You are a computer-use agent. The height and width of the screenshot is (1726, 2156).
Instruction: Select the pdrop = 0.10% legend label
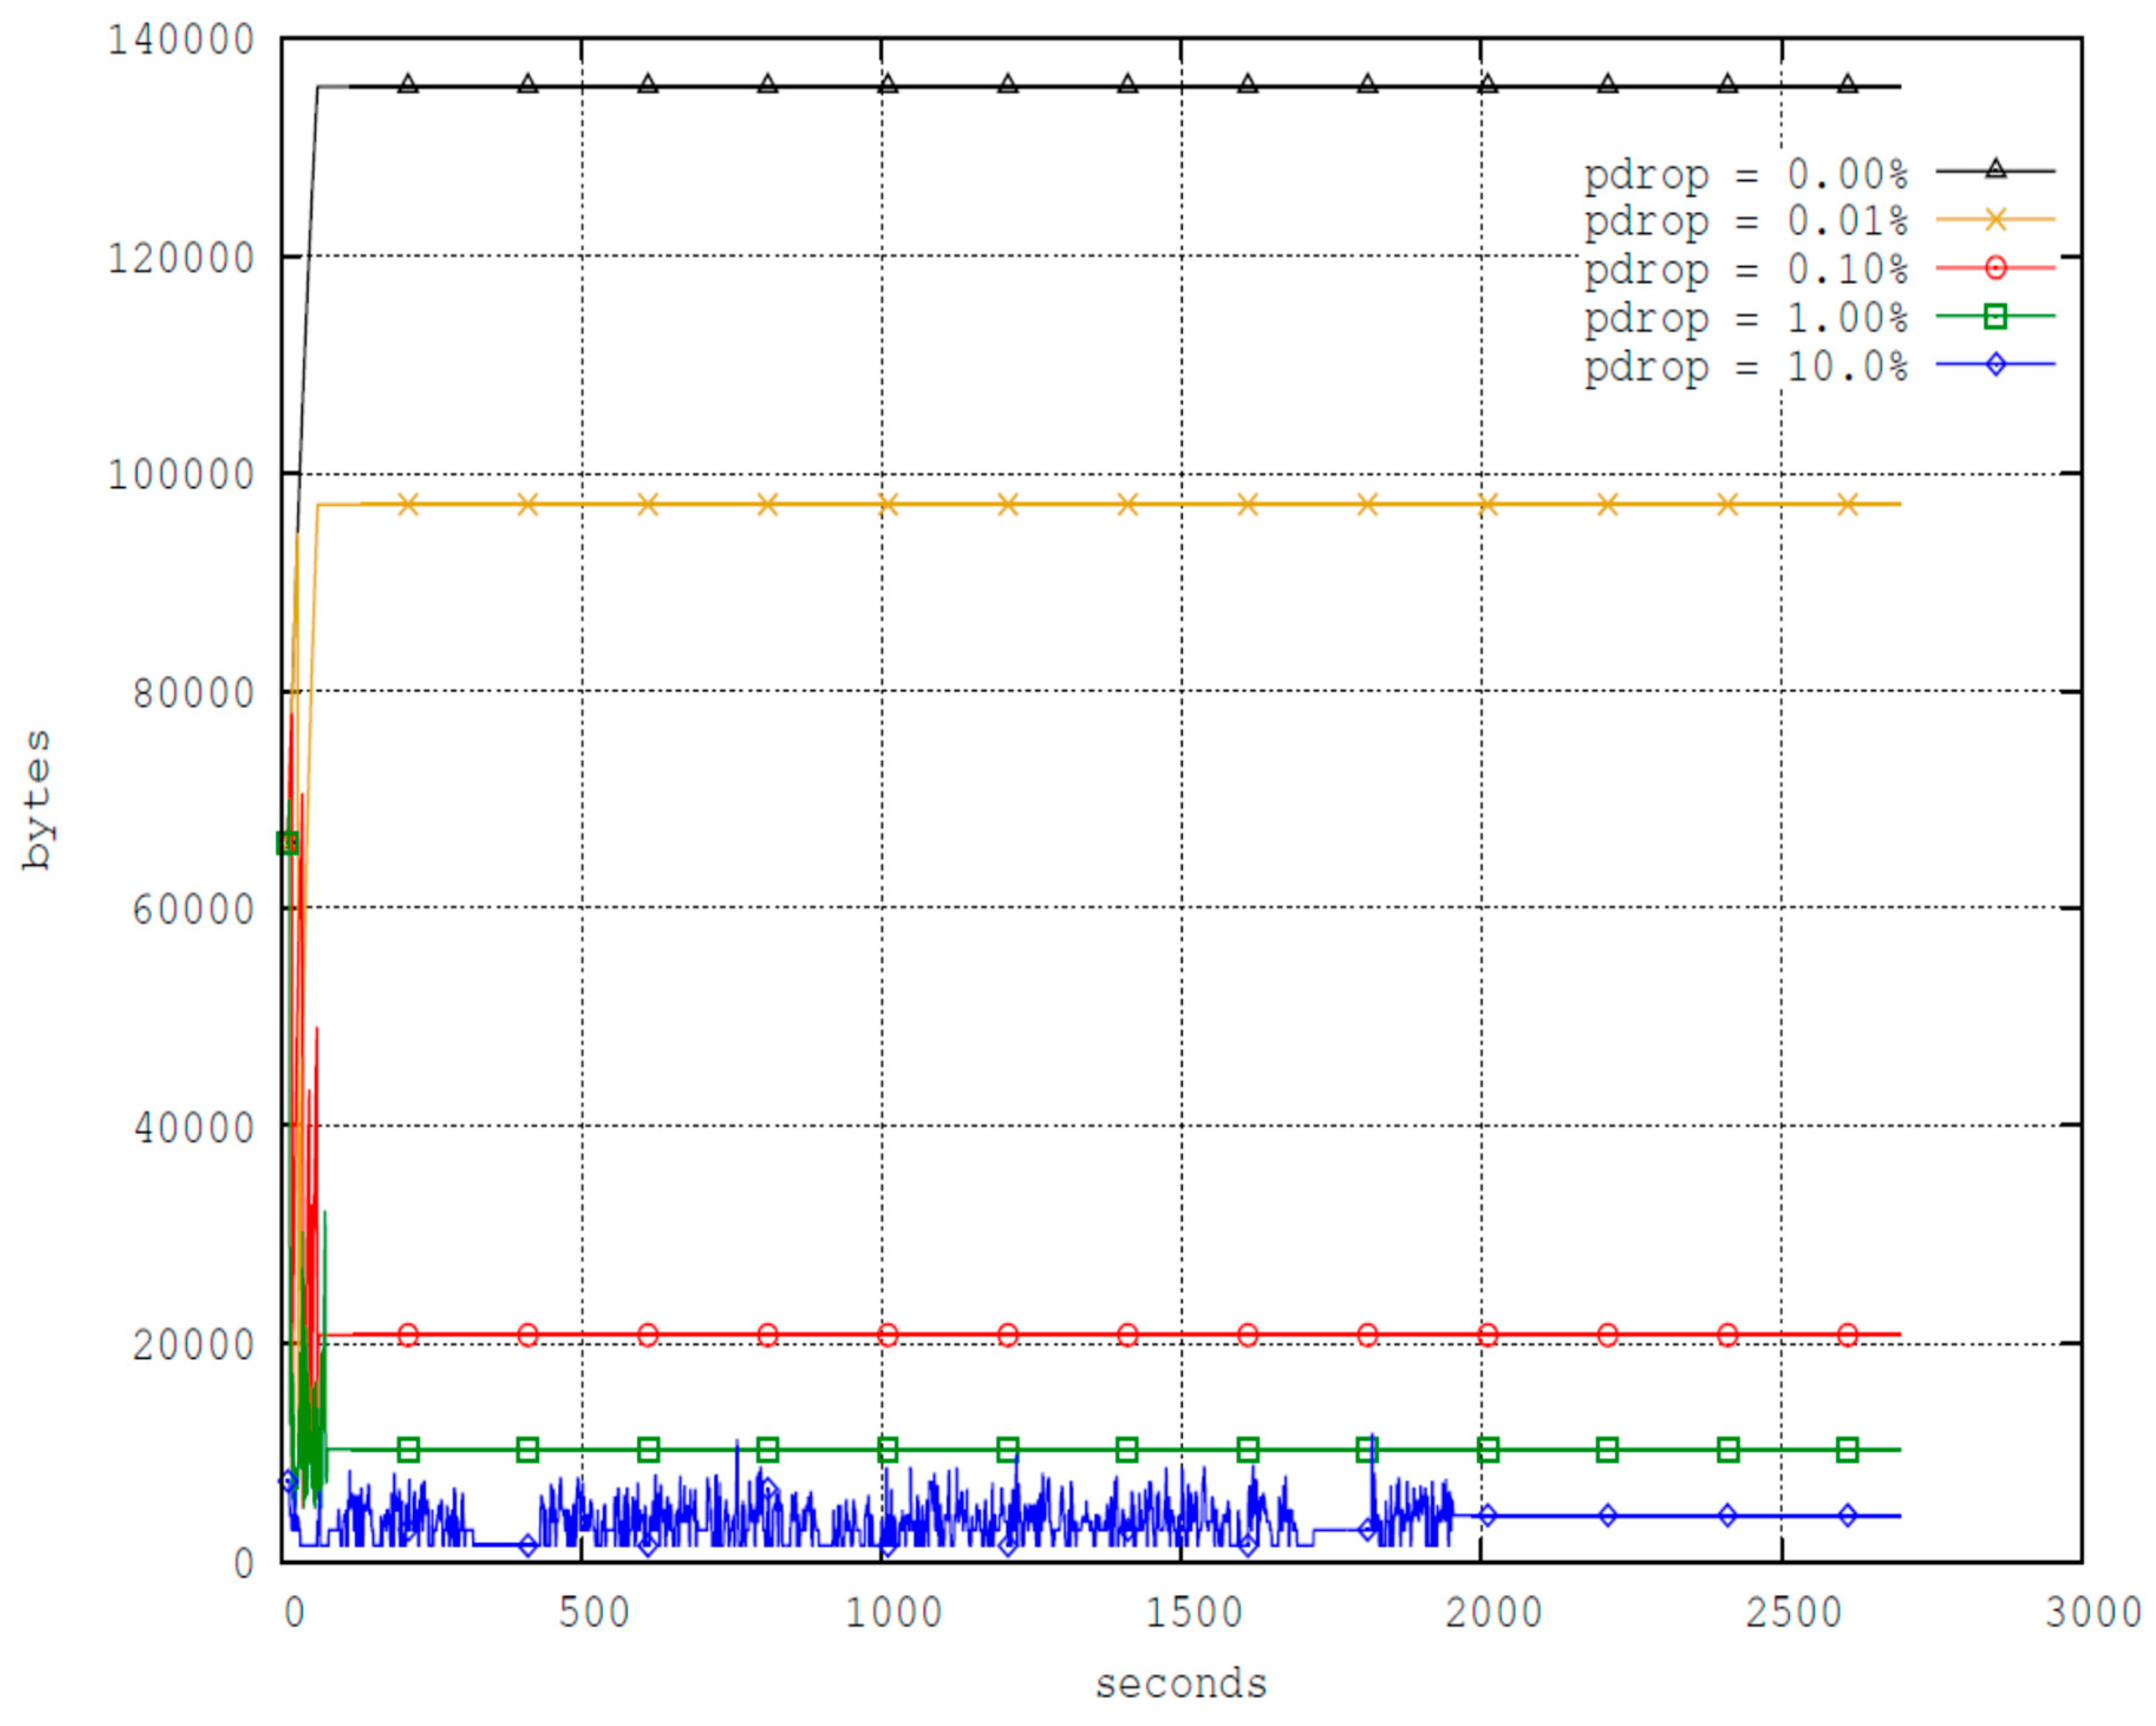pos(1745,270)
